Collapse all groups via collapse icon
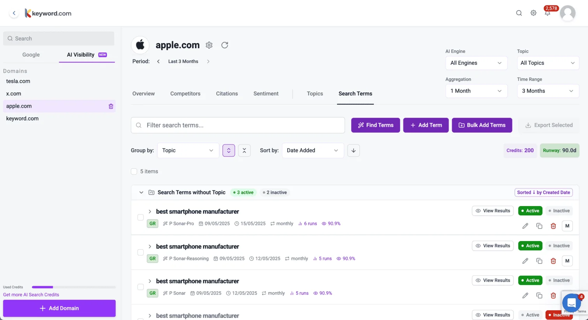588x320 pixels. pos(244,150)
